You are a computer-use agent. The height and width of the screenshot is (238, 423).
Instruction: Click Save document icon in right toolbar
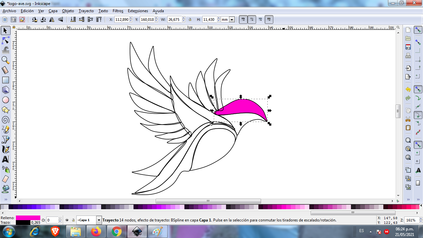[x=408, y=47]
